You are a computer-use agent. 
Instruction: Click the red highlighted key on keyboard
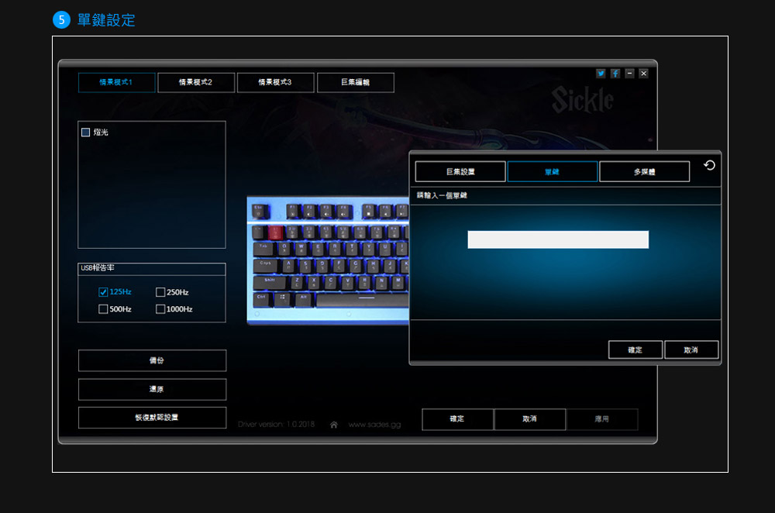point(274,231)
